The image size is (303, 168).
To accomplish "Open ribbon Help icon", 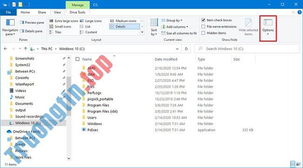I will (300, 13).
